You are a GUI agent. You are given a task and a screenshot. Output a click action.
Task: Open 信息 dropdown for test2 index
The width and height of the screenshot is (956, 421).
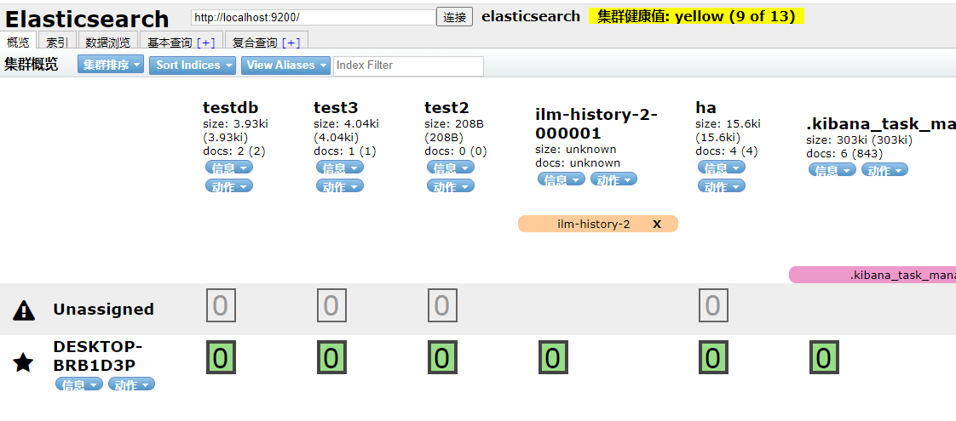point(451,168)
